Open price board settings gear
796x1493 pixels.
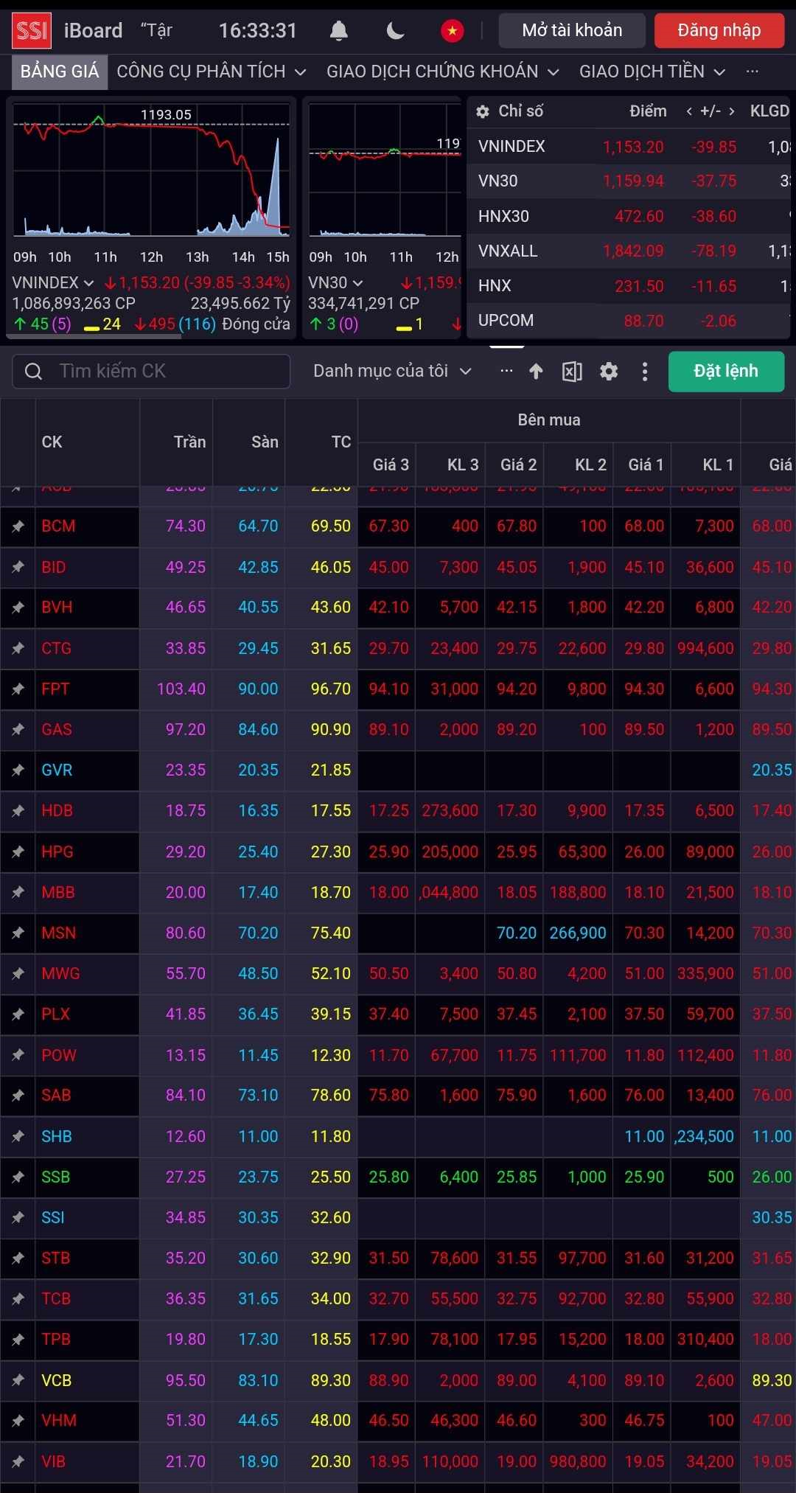pyautogui.click(x=609, y=372)
